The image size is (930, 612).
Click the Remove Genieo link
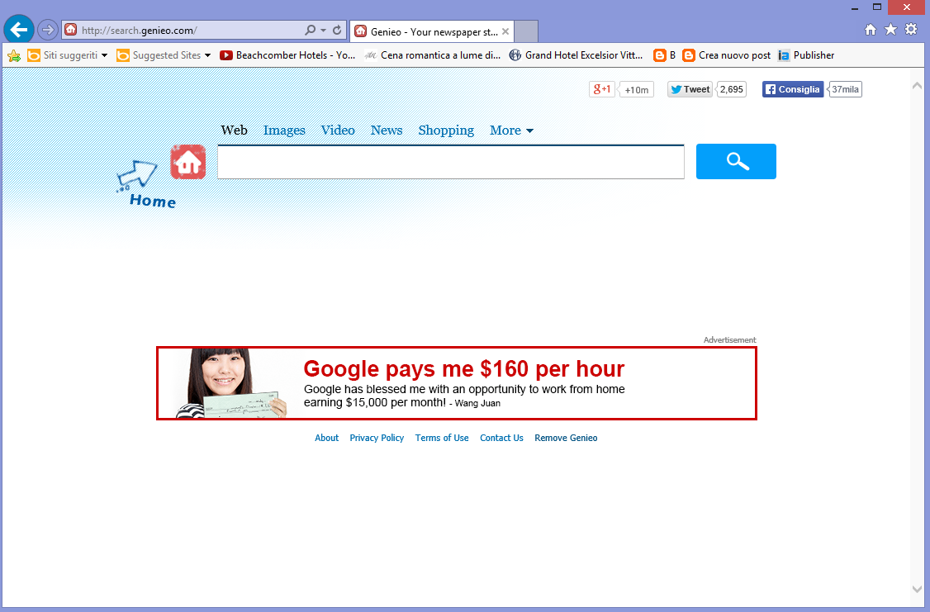click(x=566, y=438)
